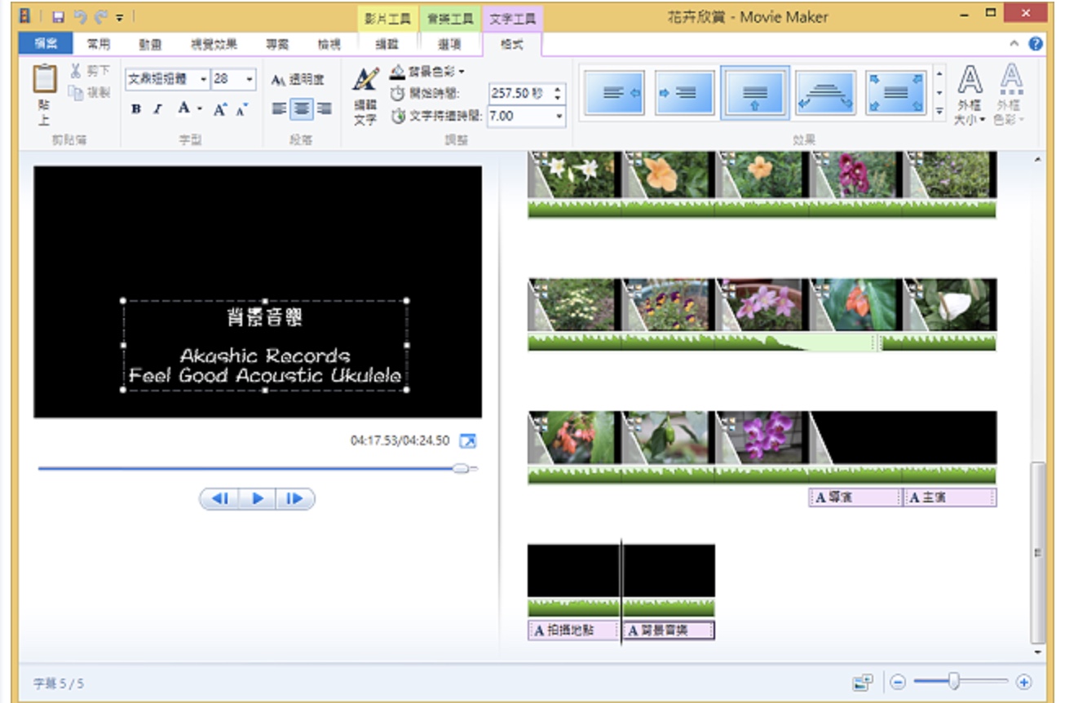This screenshot has width=1065, height=703.
Task: Select the magenta orchid clip thumbnail
Action: coord(762,438)
